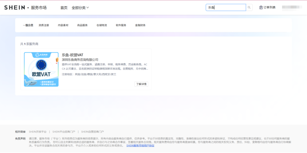The height and width of the screenshot is (153, 307).
Task: Click the SHEIN logo
Action: coord(15,8)
